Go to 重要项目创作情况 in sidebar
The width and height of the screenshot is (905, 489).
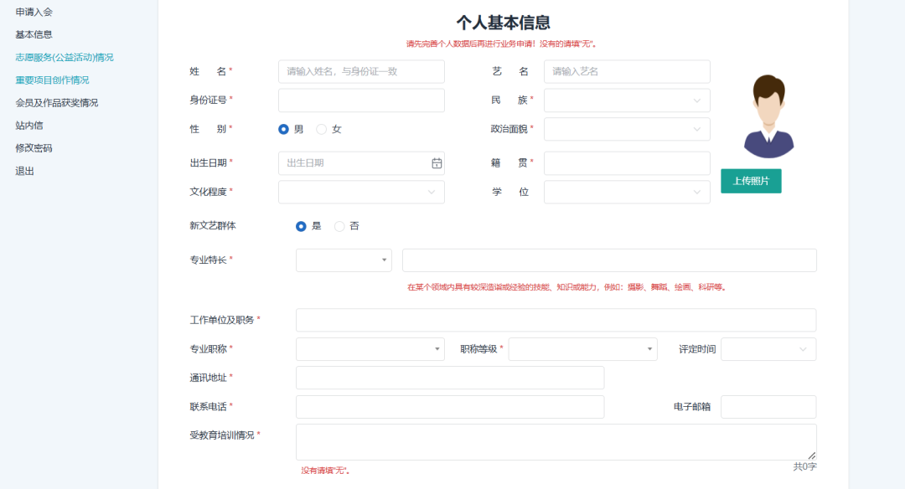(x=52, y=80)
